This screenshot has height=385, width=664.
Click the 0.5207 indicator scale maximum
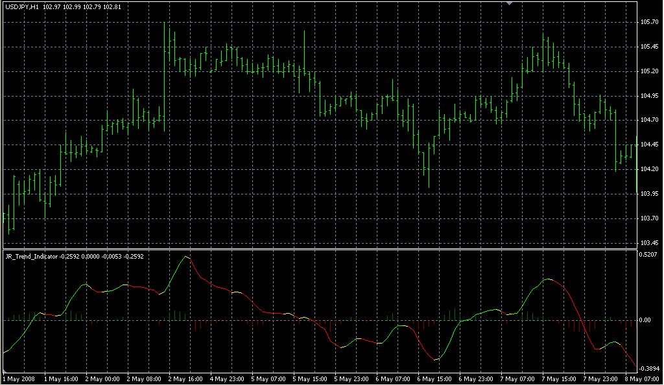coord(649,254)
